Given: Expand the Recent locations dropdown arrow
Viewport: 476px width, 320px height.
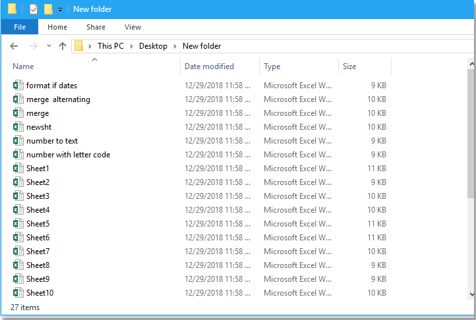Looking at the screenshot, I should 49,46.
